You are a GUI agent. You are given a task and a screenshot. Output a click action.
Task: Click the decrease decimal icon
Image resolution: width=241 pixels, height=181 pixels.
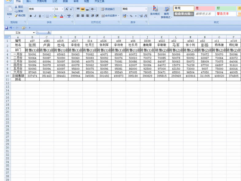(x=146, y=16)
